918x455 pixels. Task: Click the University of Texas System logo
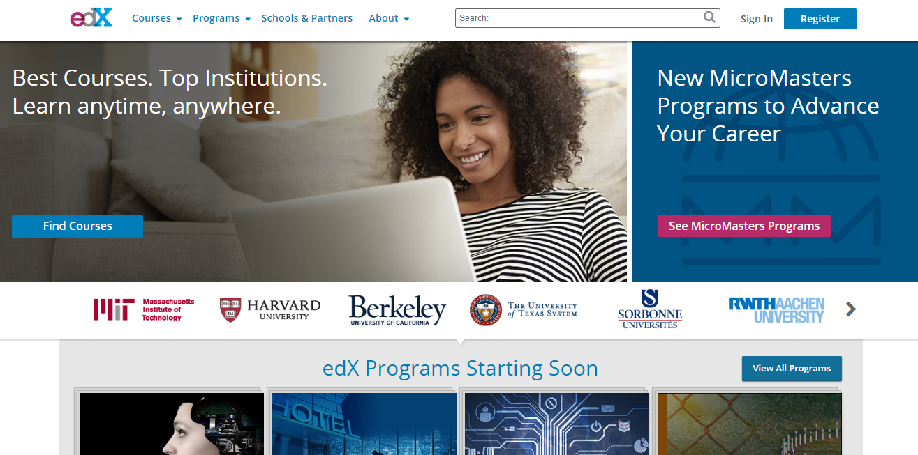tap(524, 309)
